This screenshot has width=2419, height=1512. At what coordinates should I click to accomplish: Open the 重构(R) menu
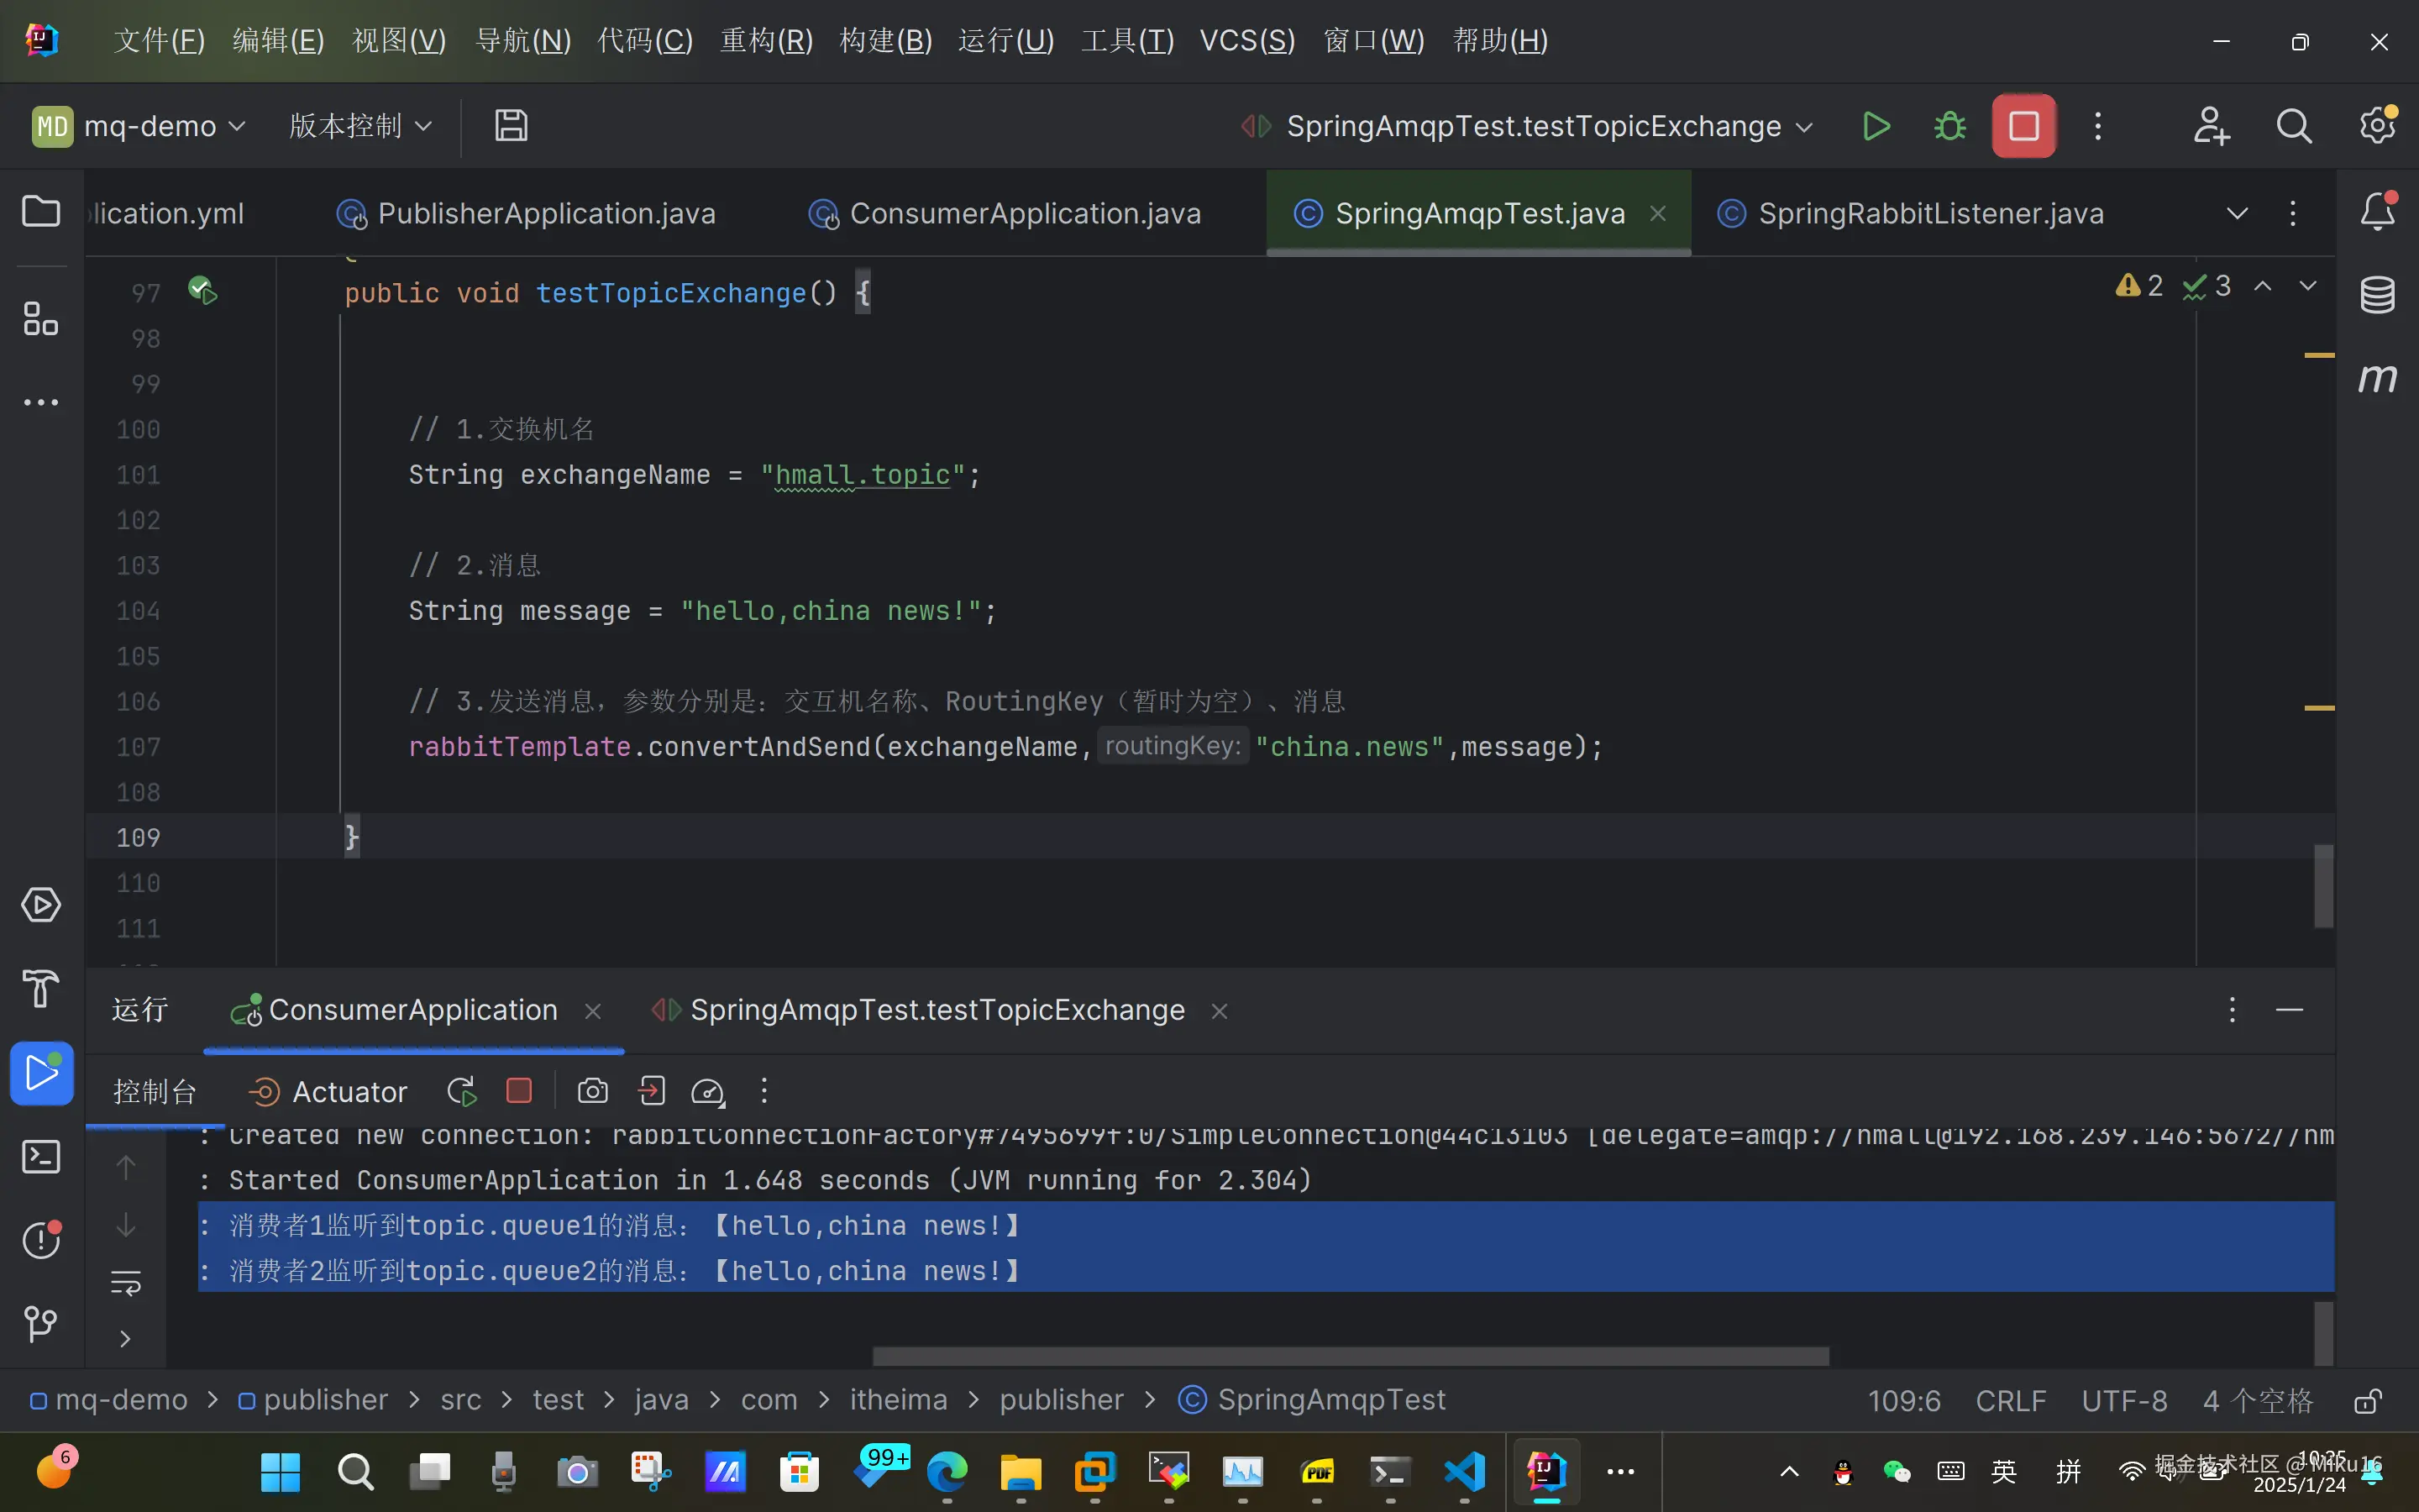(x=766, y=40)
